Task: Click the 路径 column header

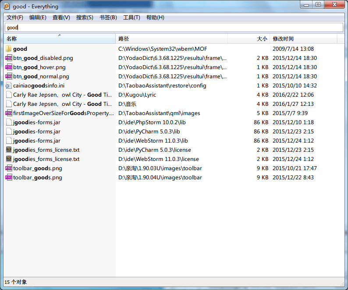Action: point(124,39)
